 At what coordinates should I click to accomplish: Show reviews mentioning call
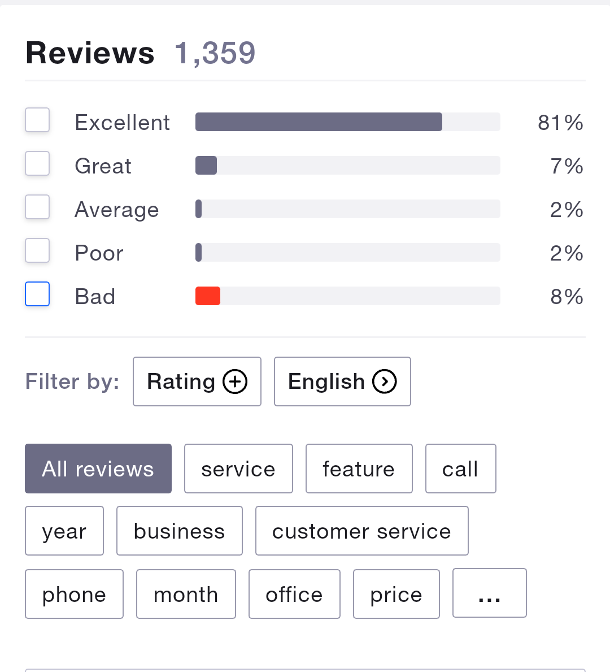[460, 469]
